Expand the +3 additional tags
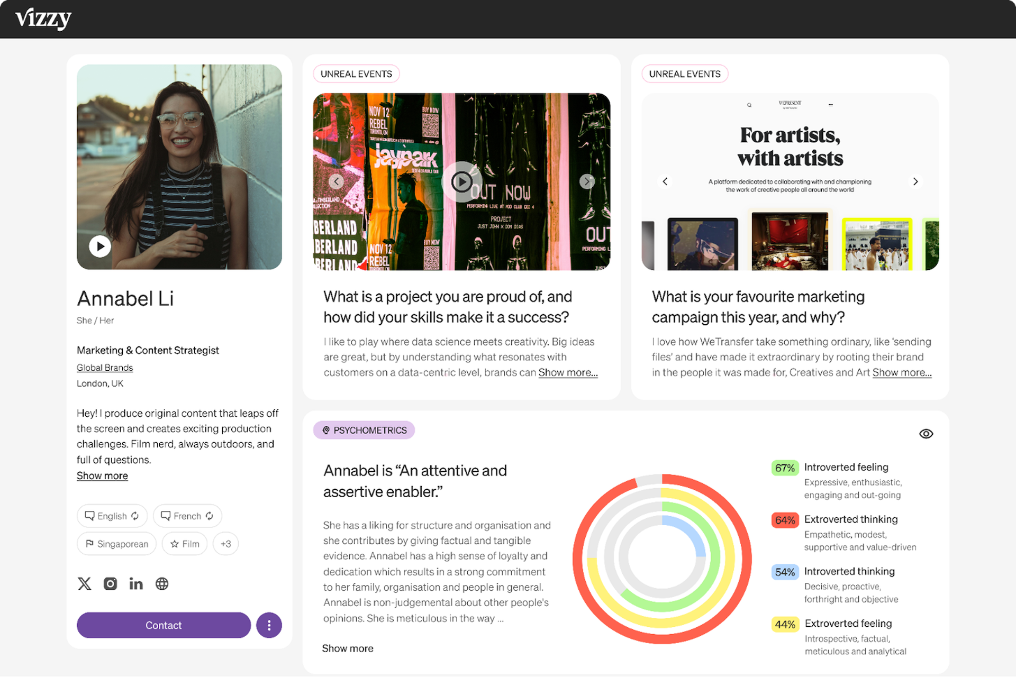Screen dimensions: 1016x677 (226, 544)
